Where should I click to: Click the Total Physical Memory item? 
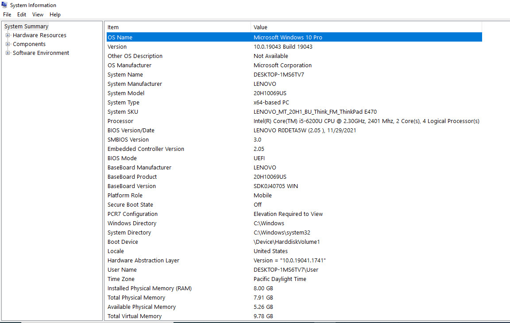click(136, 298)
